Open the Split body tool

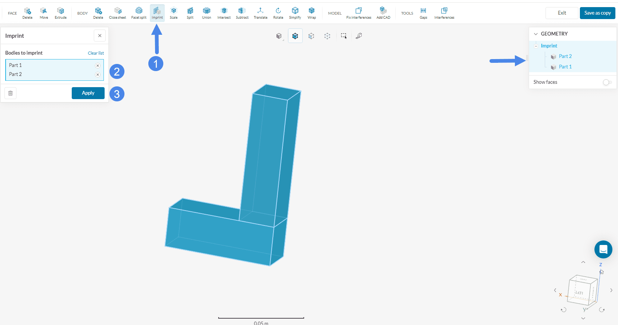pos(190,13)
